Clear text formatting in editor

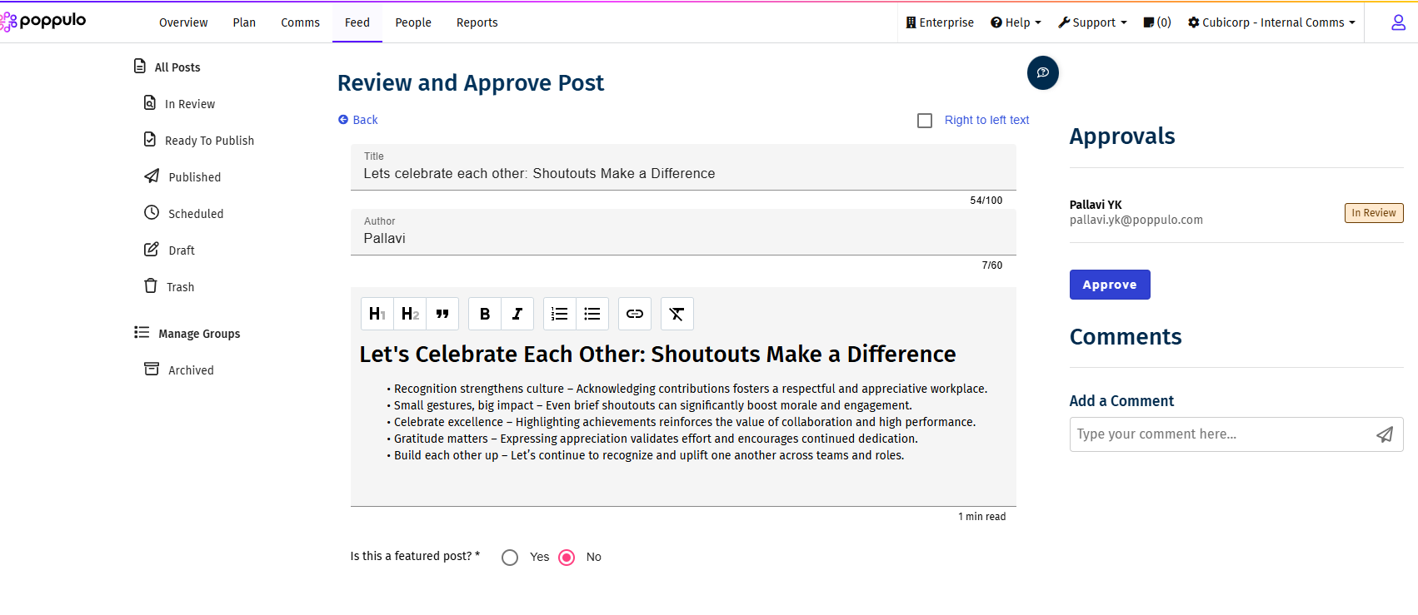tap(677, 314)
